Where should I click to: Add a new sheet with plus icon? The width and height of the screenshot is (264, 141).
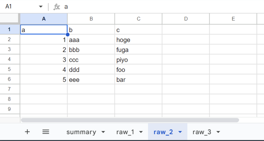tap(27, 132)
